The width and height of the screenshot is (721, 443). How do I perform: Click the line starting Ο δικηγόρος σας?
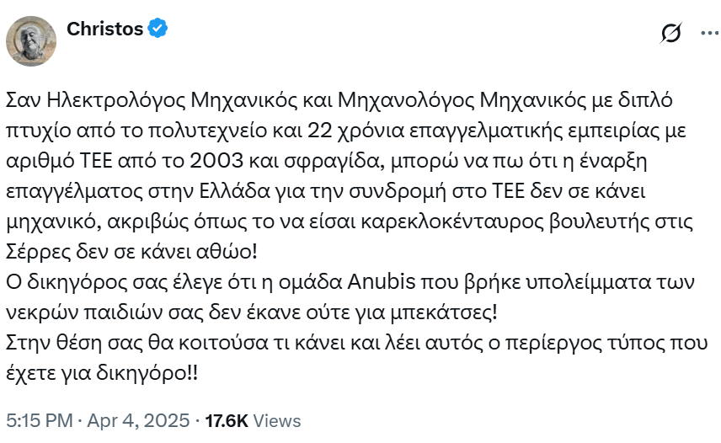pyautogui.click(x=350, y=281)
